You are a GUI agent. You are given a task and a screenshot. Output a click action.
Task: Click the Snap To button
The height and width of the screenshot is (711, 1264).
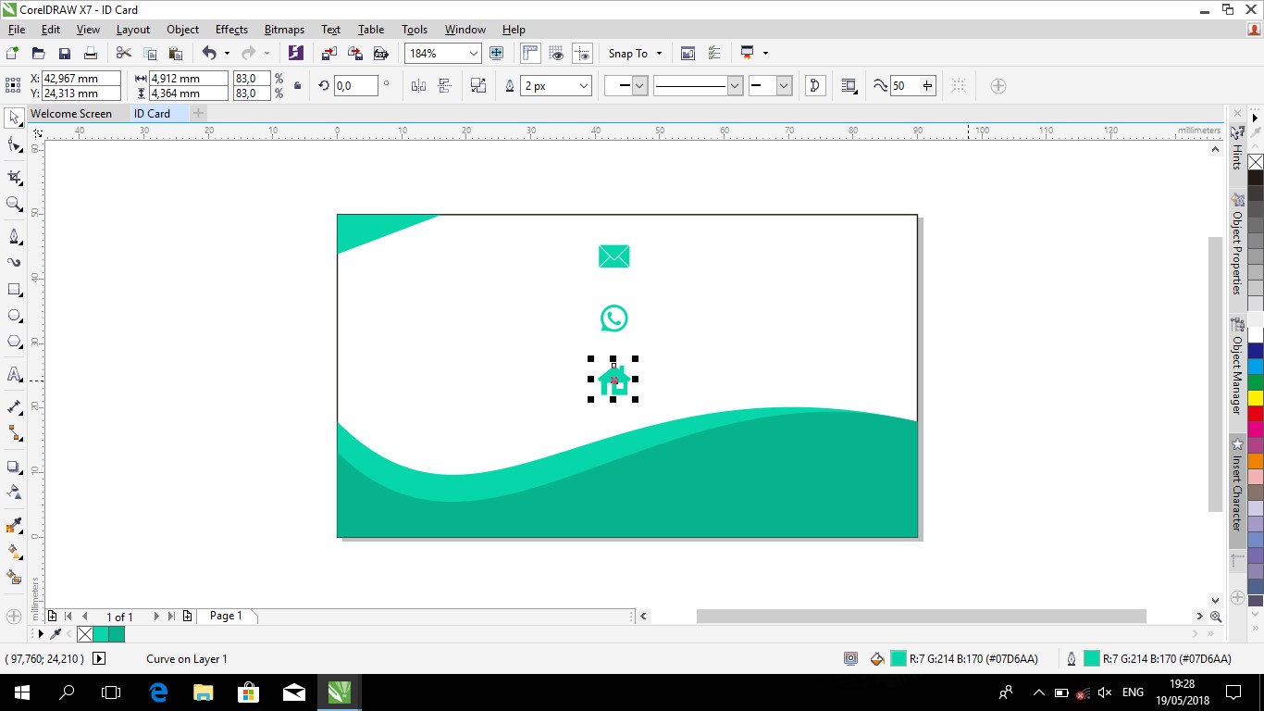pyautogui.click(x=628, y=54)
